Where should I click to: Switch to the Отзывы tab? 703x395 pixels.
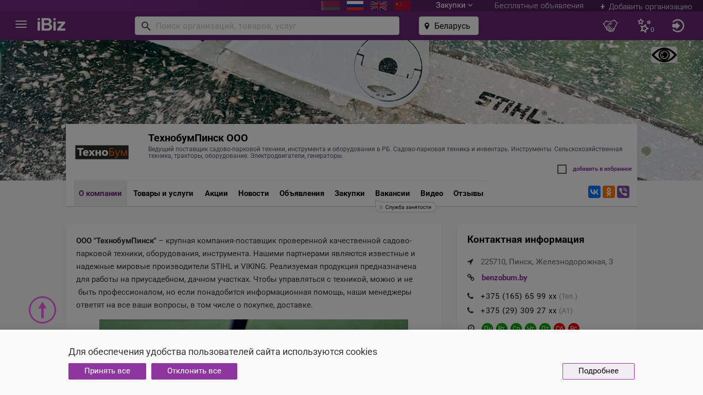pyautogui.click(x=468, y=194)
